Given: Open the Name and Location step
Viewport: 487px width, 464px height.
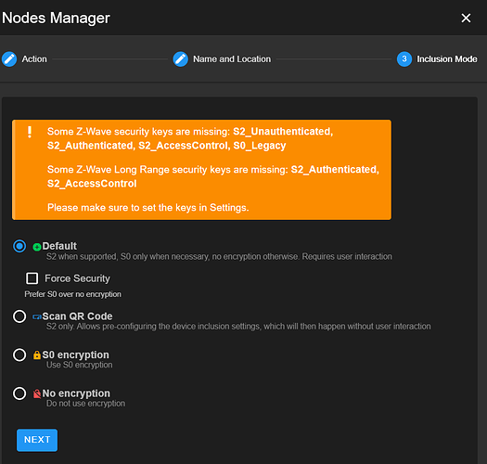Looking at the screenshot, I should click(232, 59).
